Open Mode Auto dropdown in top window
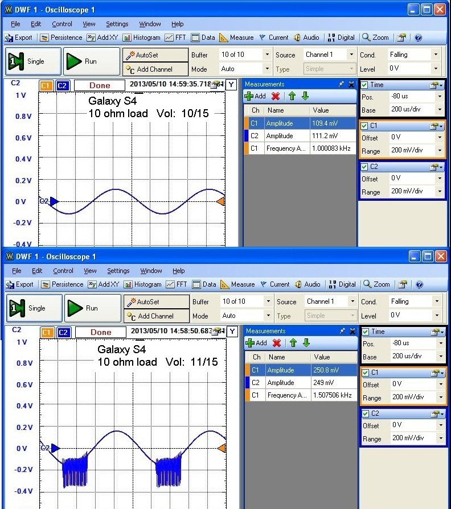 click(267, 69)
